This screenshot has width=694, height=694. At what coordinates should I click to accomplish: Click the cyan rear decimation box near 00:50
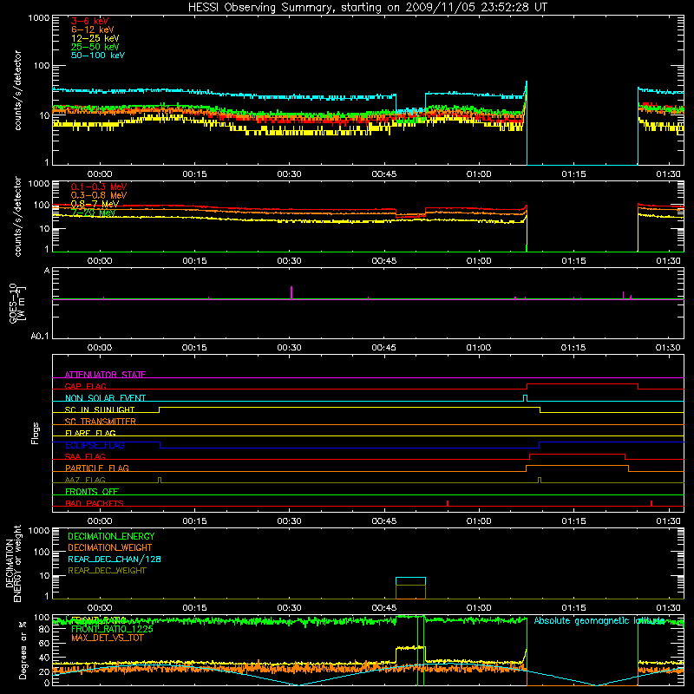[410, 581]
